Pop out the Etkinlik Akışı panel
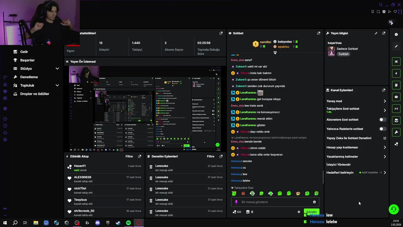 pyautogui.click(x=139, y=156)
